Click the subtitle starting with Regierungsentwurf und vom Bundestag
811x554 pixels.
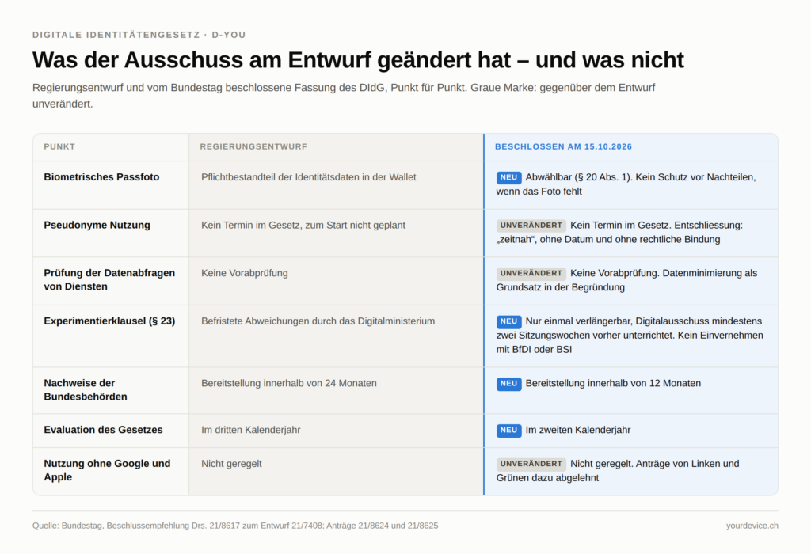(x=344, y=96)
